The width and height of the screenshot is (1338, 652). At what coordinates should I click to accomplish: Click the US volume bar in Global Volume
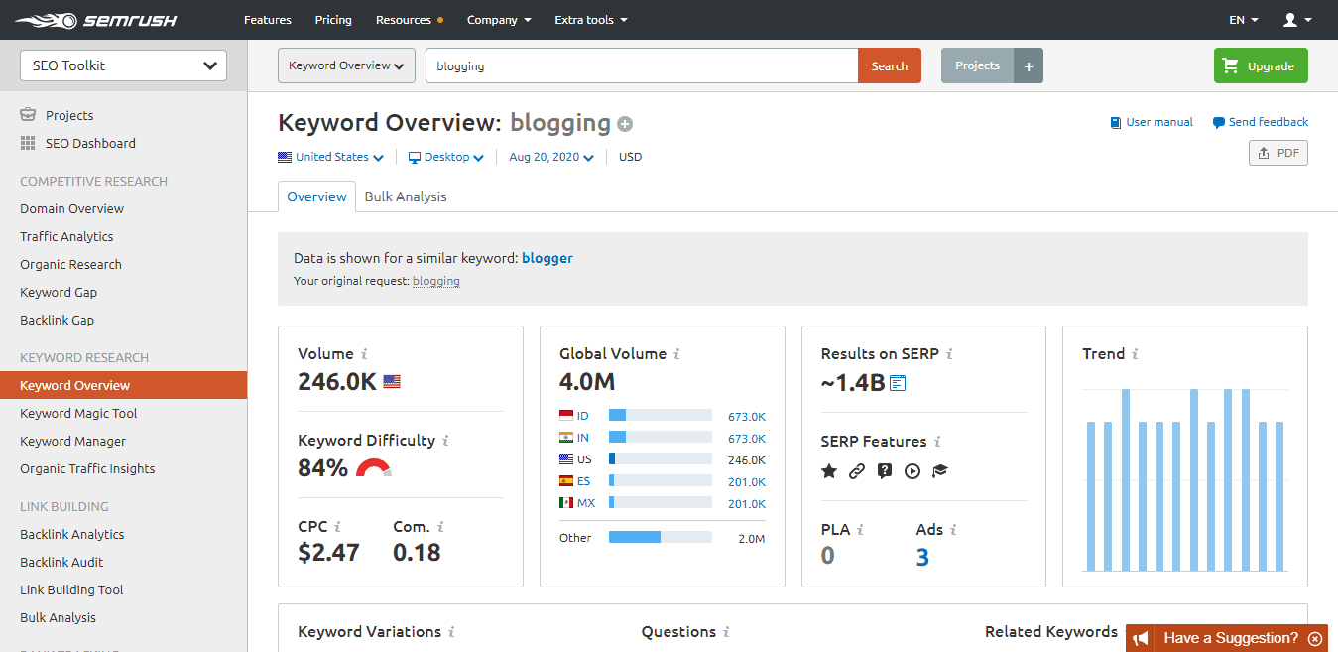coord(660,459)
